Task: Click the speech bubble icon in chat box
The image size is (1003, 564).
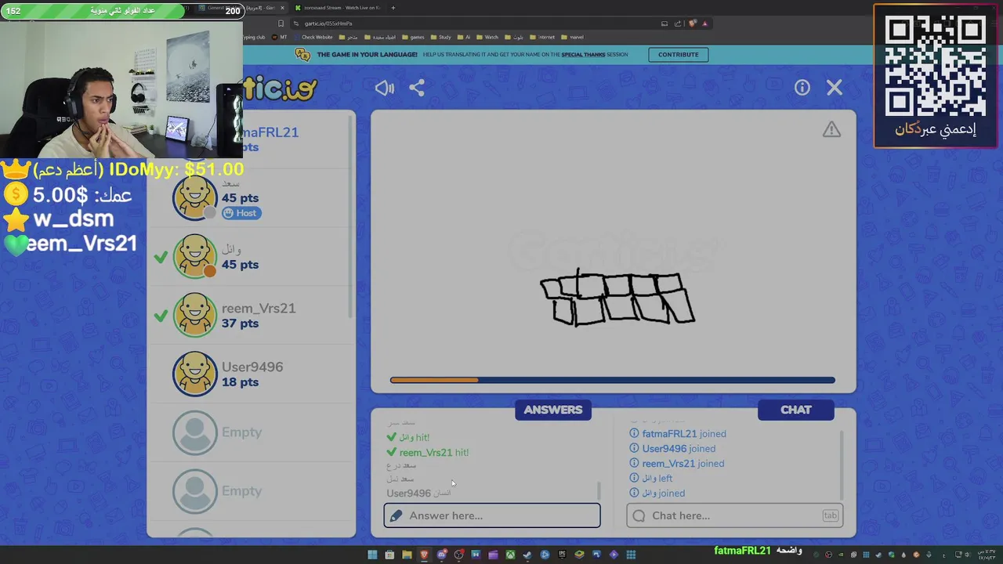Action: coord(639,515)
